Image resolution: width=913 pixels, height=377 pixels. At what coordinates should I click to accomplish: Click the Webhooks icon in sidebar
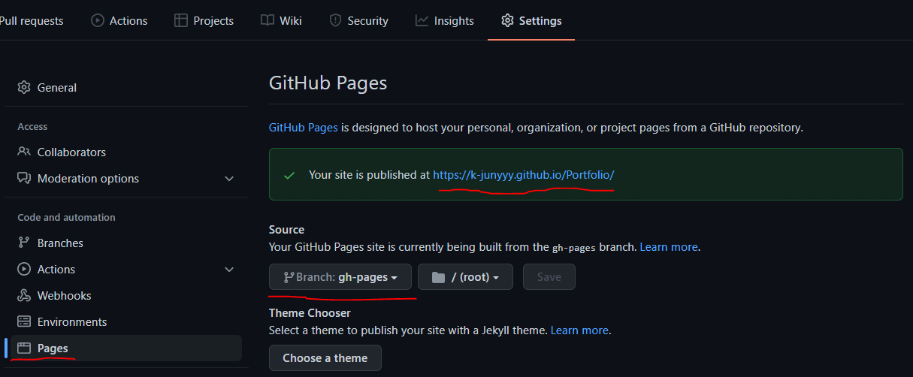tap(24, 295)
